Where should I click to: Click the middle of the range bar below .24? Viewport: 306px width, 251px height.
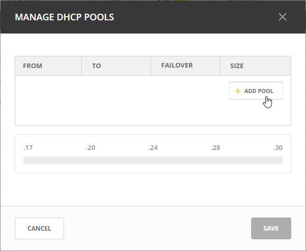click(x=152, y=161)
